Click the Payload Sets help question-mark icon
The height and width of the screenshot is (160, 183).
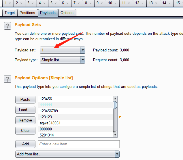click(7, 26)
